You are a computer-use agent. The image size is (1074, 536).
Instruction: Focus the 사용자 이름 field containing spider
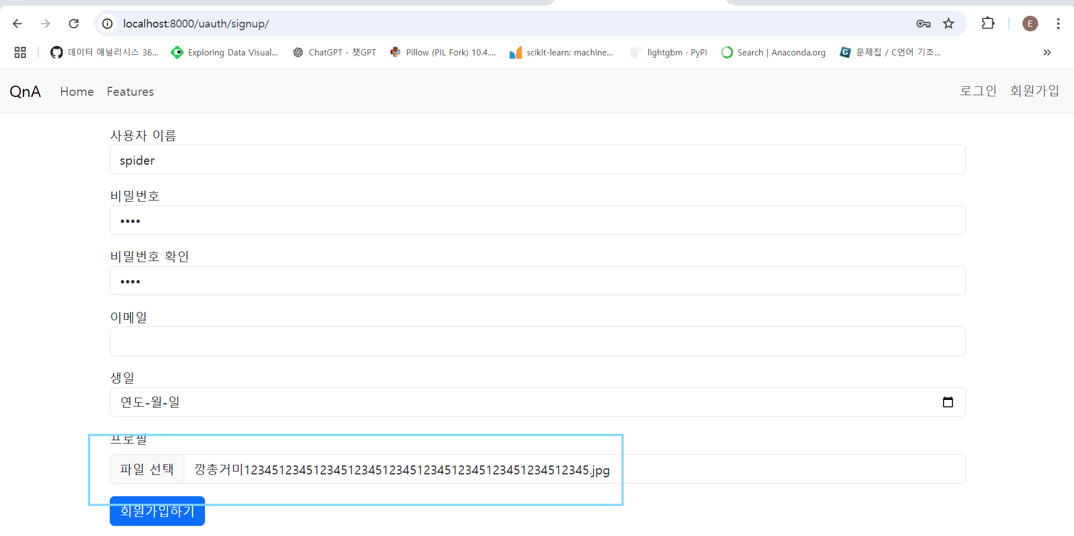538,160
